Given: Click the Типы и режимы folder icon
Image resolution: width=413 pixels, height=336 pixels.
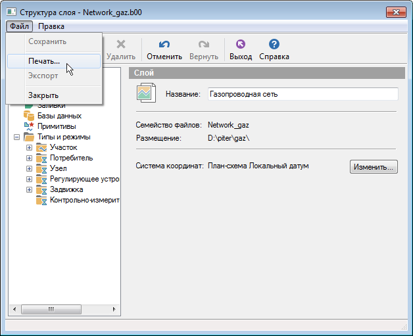Looking at the screenshot, I should [29, 137].
